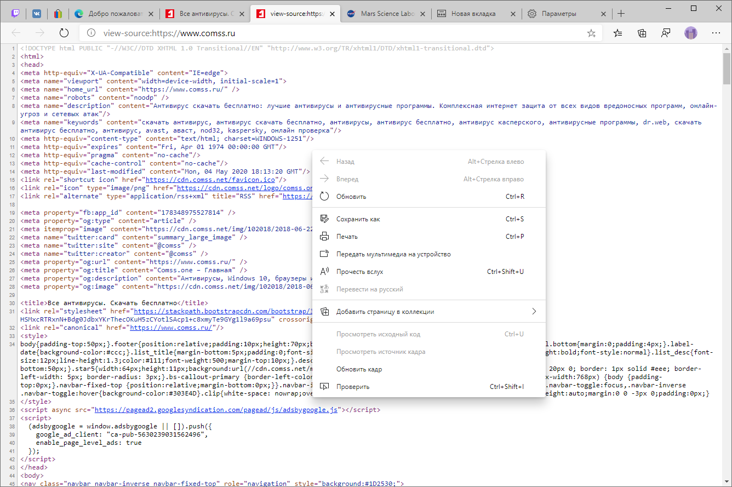This screenshot has height=487, width=732.
Task: Switch to the 'Новая вкладка' tab
Action: pyautogui.click(x=476, y=14)
